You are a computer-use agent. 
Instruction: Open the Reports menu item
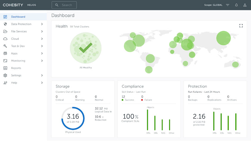[x=16, y=68]
